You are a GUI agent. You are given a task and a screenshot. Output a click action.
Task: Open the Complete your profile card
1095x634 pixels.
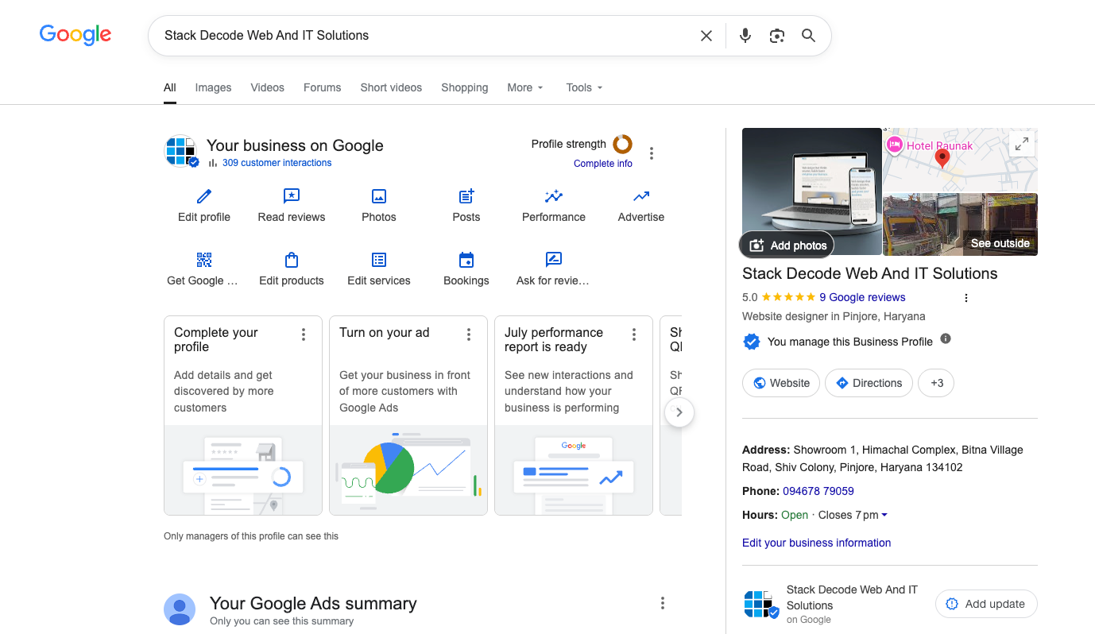click(243, 416)
